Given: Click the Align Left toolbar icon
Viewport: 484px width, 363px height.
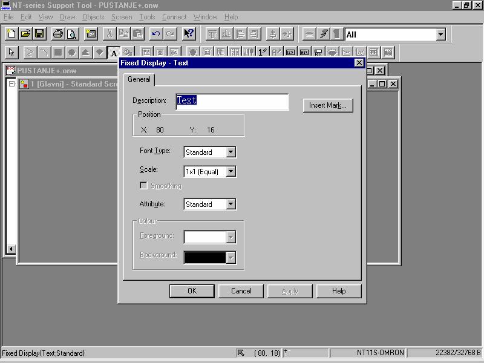Looking at the screenshot, I should tap(240, 34).
